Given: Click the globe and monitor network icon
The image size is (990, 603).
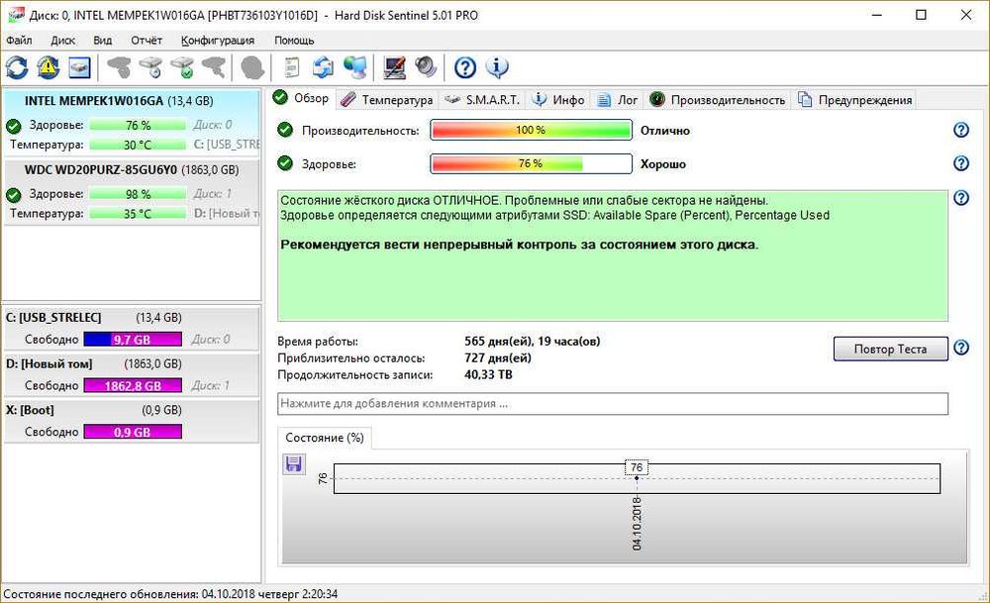Looking at the screenshot, I should 355,67.
